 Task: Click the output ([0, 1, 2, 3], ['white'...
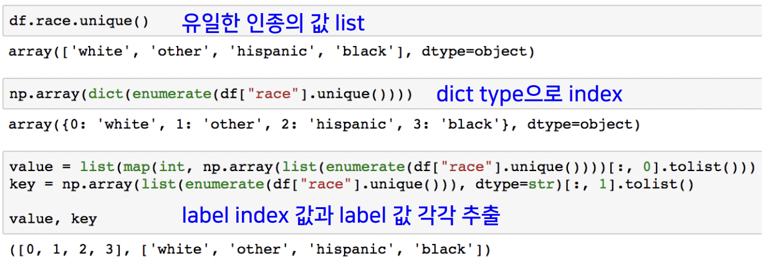tap(250, 250)
